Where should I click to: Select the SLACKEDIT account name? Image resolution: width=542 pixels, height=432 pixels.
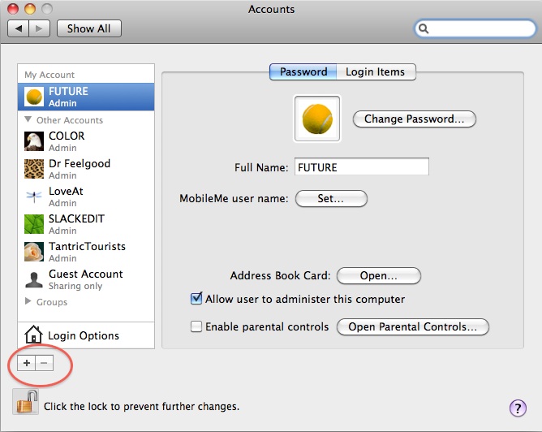pyautogui.click(x=76, y=219)
